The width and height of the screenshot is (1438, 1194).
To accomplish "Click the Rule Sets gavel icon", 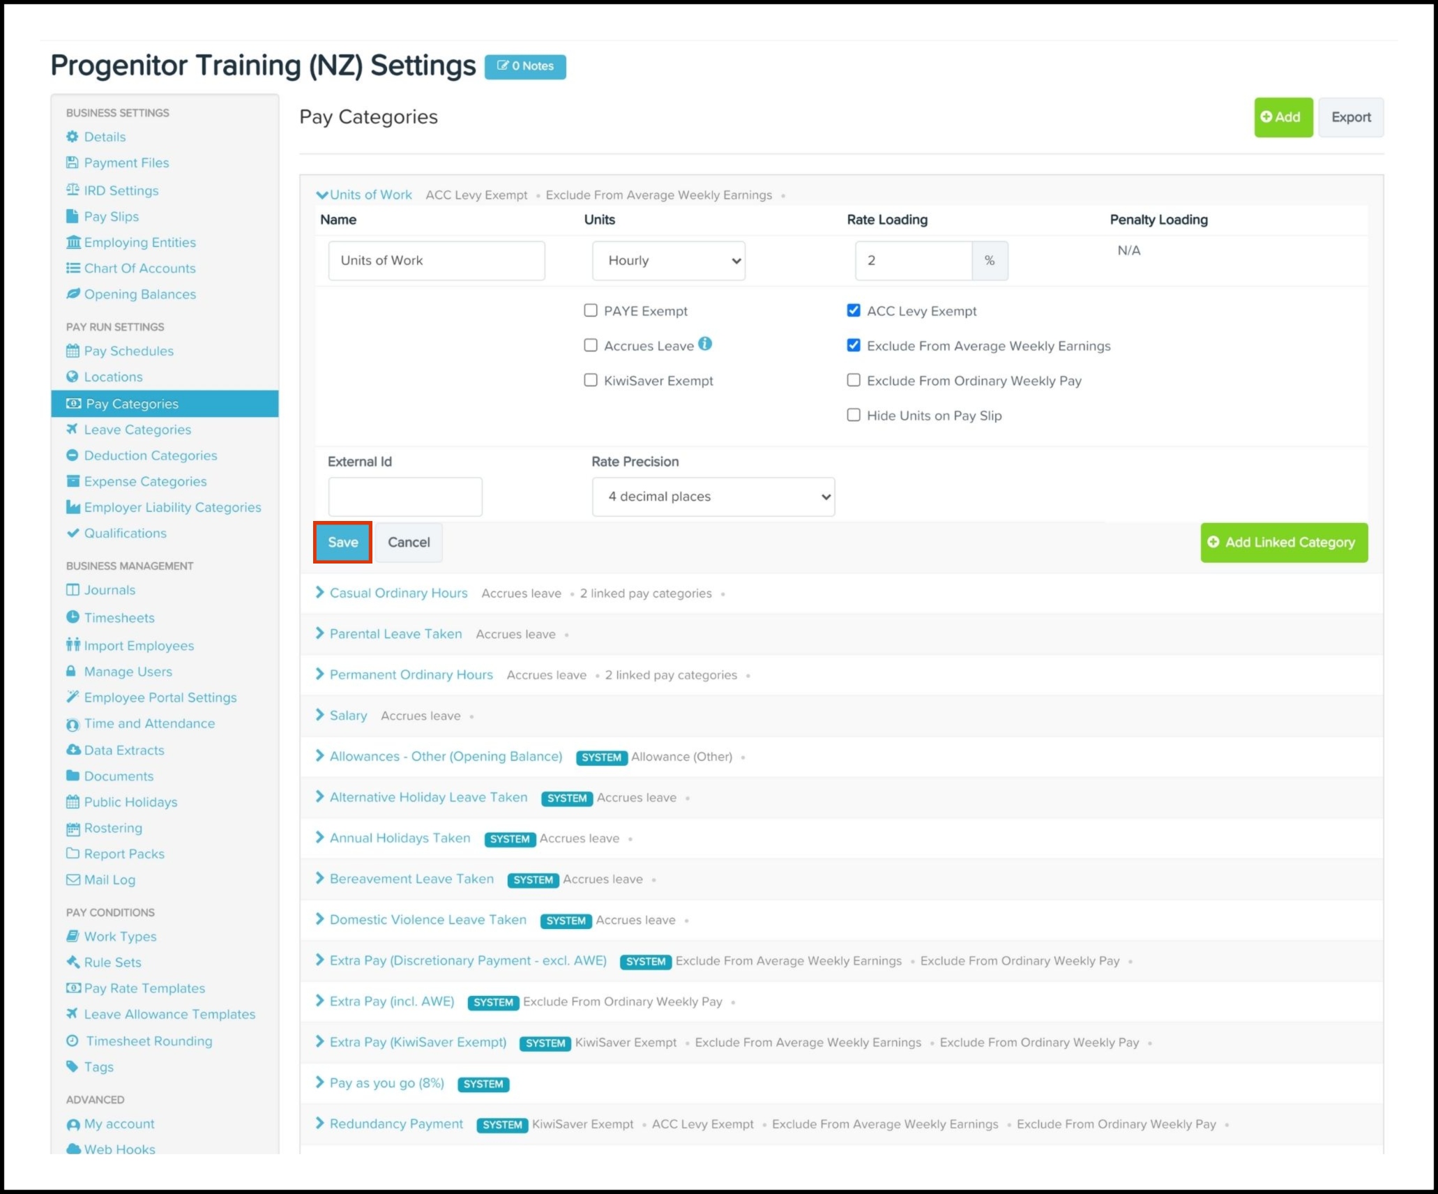I will 73,962.
